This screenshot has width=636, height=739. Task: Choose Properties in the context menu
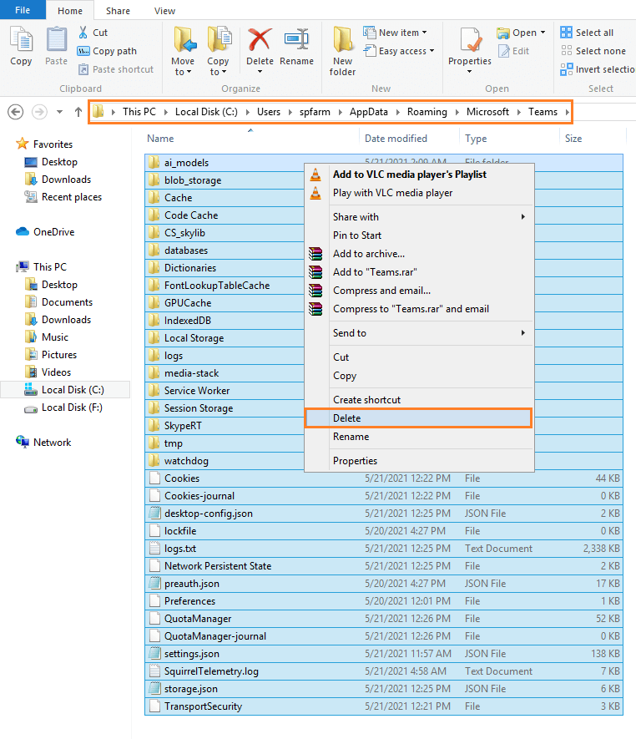[419, 460]
